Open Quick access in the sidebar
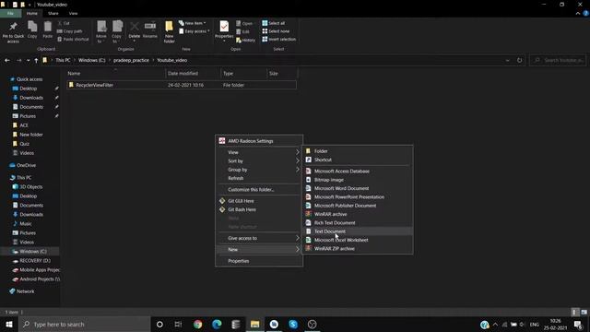 (29, 79)
